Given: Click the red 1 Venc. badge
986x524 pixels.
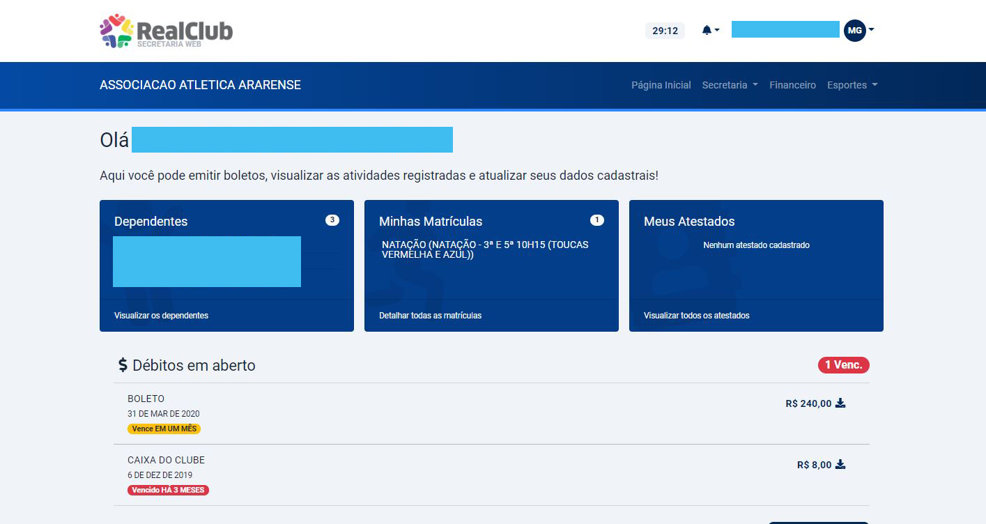Looking at the screenshot, I should 843,364.
